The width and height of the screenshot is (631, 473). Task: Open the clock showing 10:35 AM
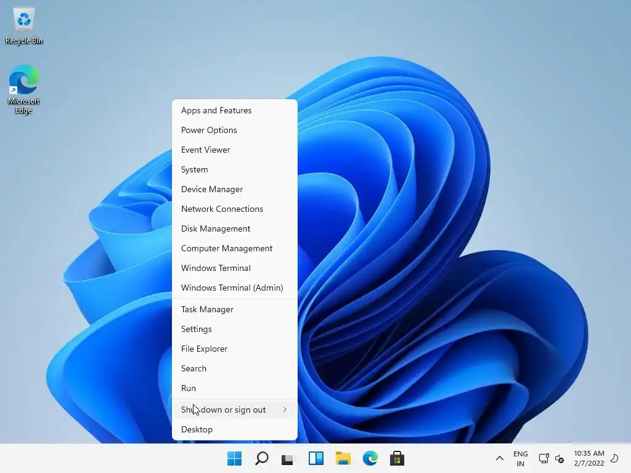click(x=588, y=458)
